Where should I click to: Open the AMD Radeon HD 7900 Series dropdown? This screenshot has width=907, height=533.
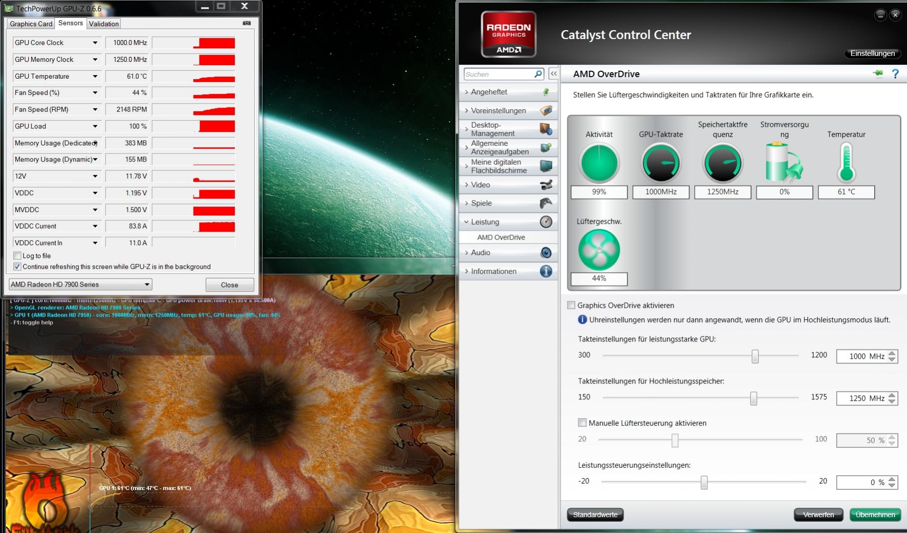point(81,285)
